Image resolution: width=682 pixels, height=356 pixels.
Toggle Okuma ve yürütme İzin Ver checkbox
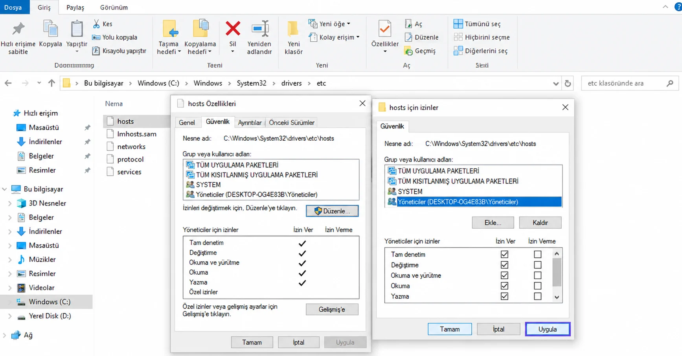[x=504, y=275]
